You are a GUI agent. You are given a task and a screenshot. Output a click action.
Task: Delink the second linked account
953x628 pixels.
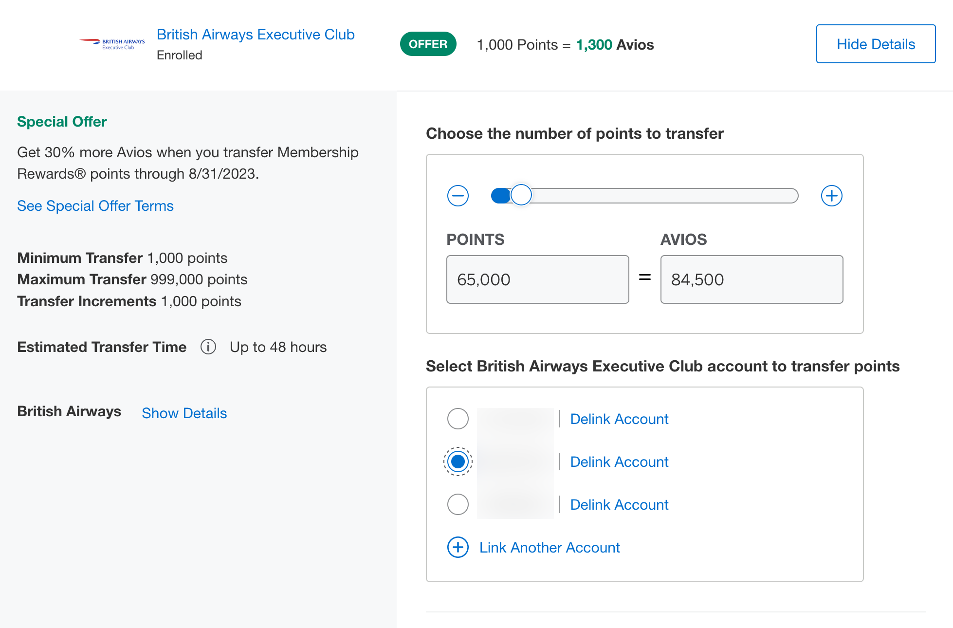coord(619,462)
